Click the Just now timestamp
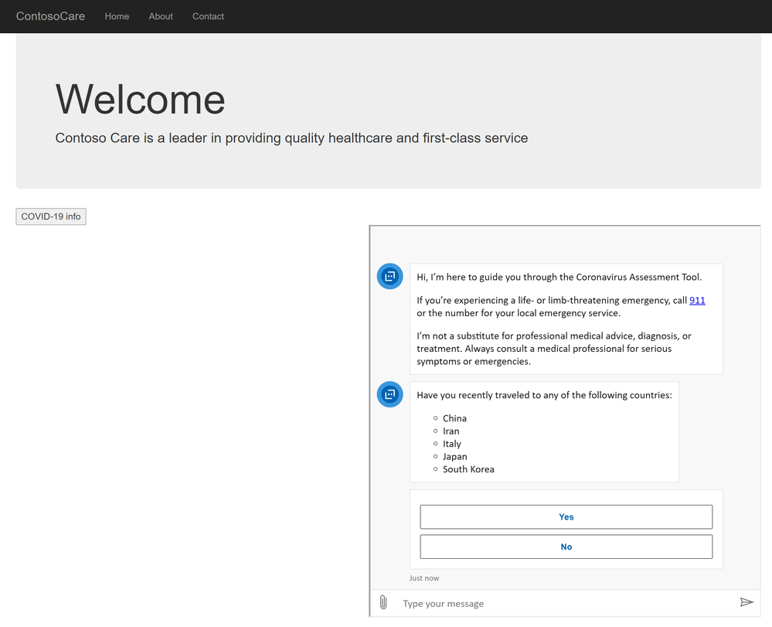 click(424, 578)
